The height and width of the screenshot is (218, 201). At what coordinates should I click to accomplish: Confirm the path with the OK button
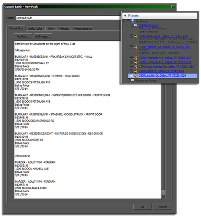(142, 207)
